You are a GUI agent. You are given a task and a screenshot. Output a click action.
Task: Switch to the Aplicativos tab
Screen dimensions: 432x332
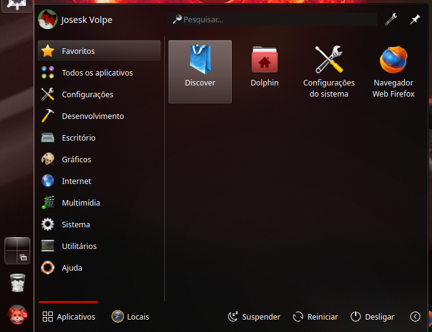pos(68,317)
